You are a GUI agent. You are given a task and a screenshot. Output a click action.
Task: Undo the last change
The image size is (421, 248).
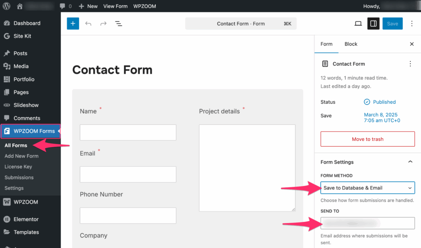[x=88, y=23]
